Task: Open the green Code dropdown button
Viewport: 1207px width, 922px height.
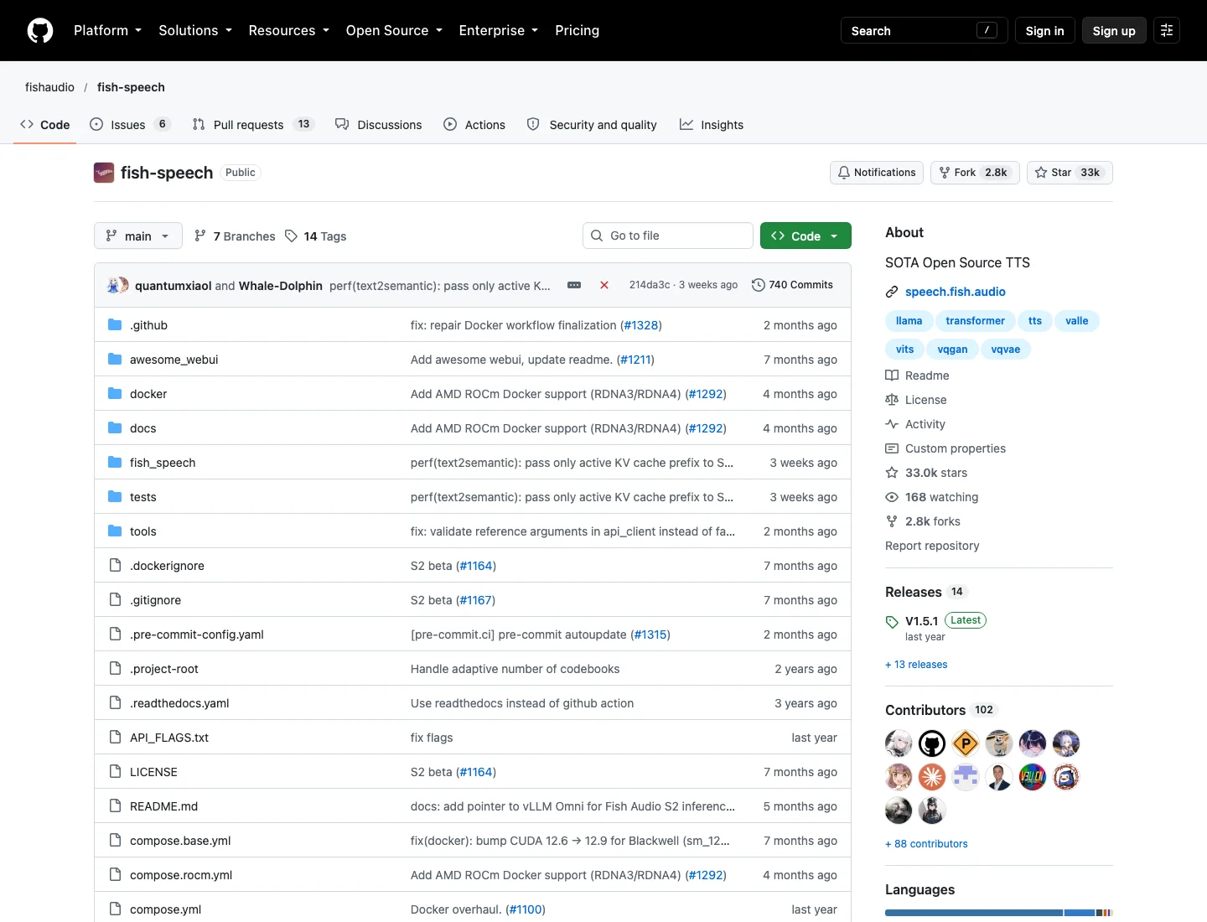Action: pos(806,236)
